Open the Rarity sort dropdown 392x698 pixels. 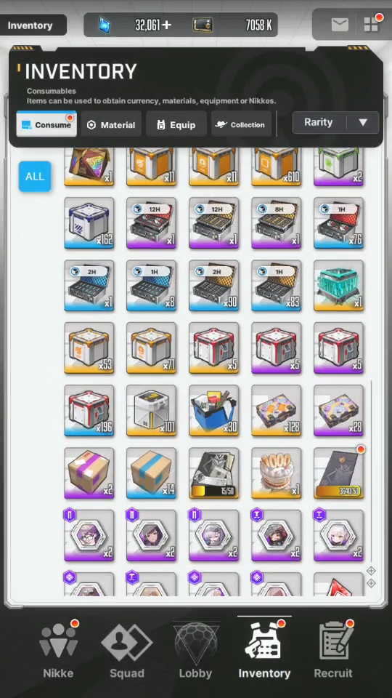335,122
